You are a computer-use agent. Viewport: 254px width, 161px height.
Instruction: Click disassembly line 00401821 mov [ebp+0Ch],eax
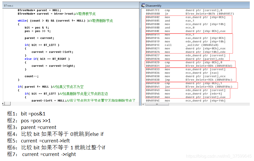pos(186,48)
